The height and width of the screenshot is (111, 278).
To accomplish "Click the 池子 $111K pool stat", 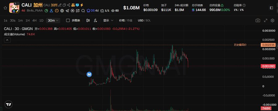I will tap(166, 8).
